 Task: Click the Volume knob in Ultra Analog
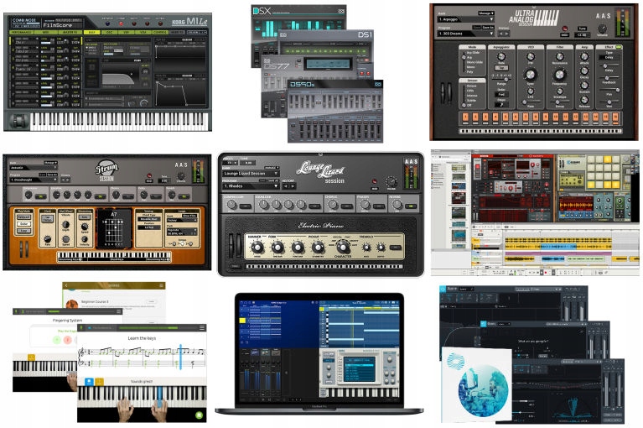(x=603, y=29)
